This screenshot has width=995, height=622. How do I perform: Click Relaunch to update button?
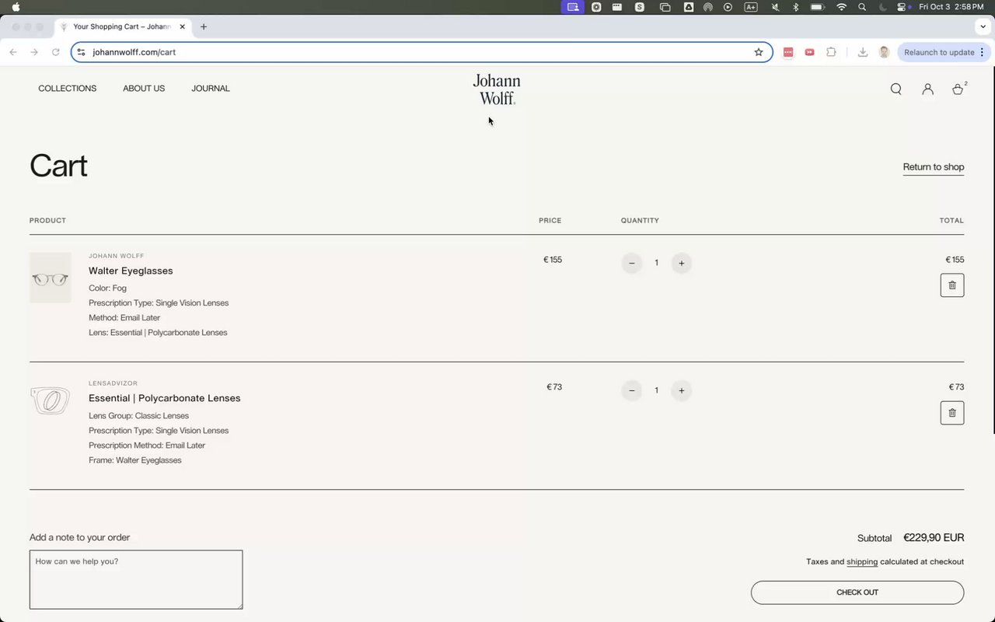939,52
